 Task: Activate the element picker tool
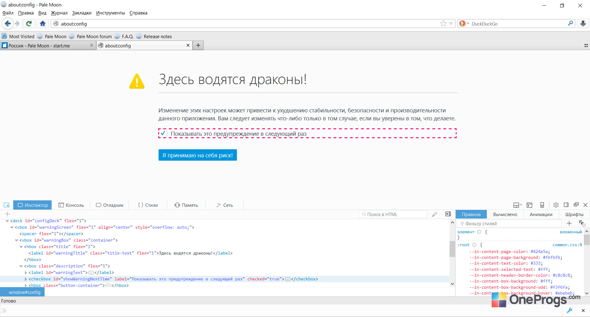coord(6,205)
